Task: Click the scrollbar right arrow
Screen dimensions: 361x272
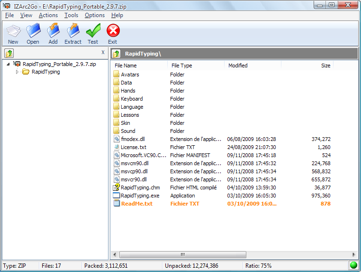Action: [x=353, y=255]
